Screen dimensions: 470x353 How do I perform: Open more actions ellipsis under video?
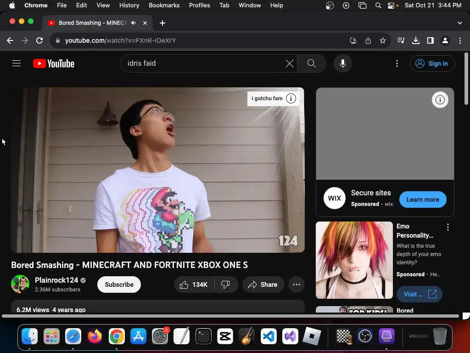pos(297,284)
